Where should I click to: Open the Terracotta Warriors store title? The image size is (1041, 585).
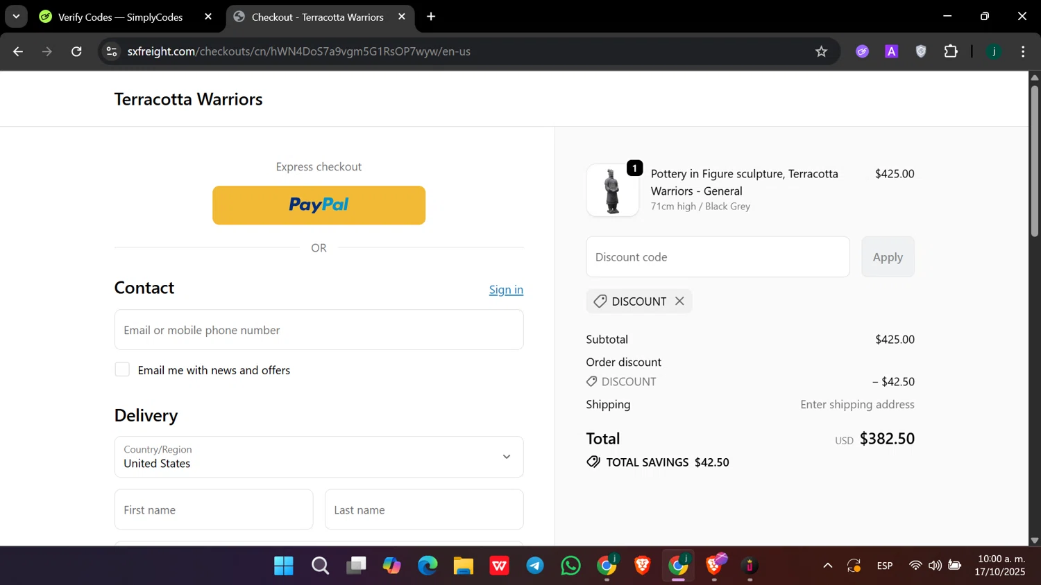click(x=188, y=99)
